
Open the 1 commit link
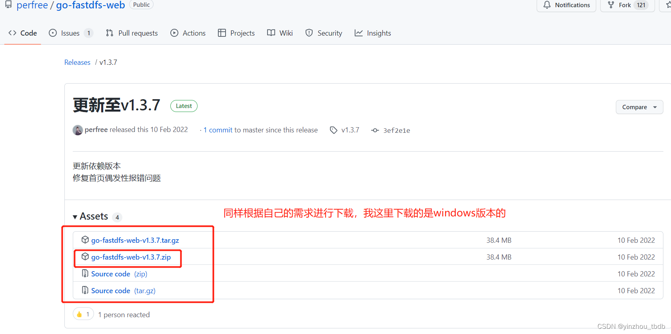218,130
